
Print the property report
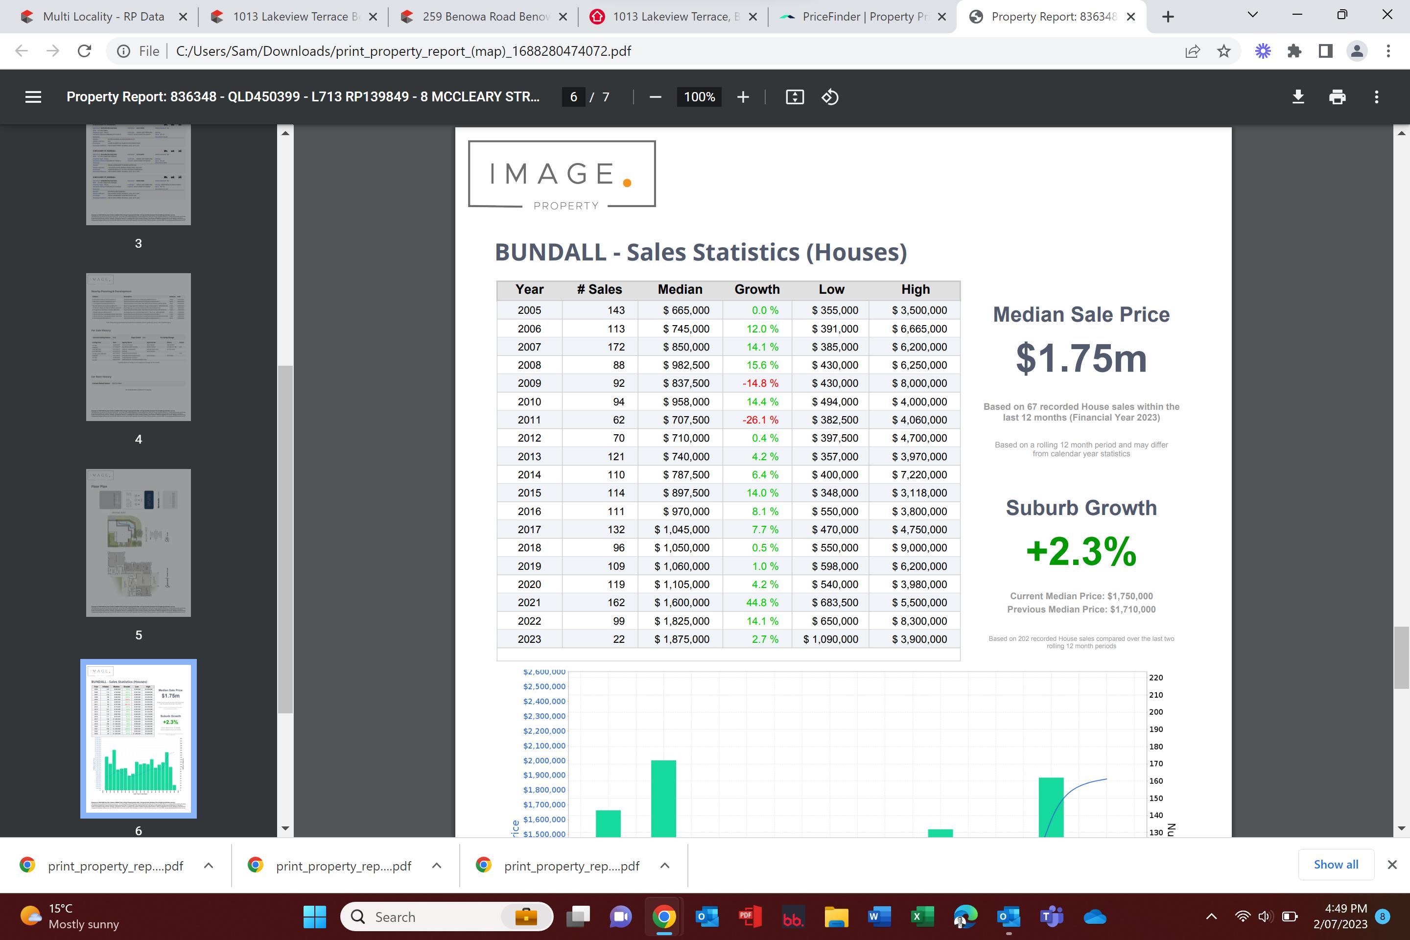point(1337,96)
